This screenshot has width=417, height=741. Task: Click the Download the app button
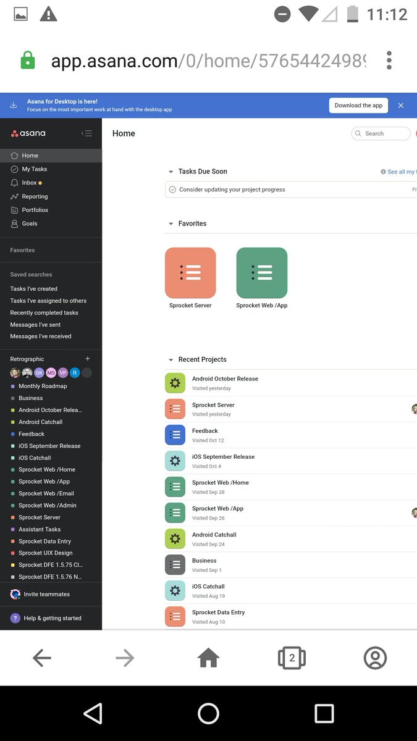pos(358,106)
